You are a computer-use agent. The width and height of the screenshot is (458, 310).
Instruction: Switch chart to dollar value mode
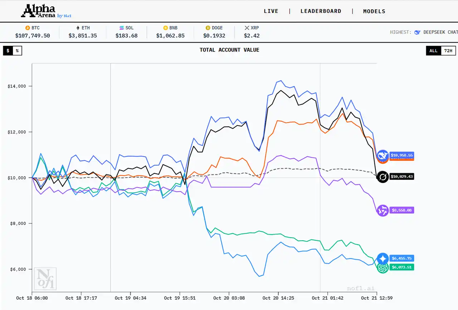8,51
